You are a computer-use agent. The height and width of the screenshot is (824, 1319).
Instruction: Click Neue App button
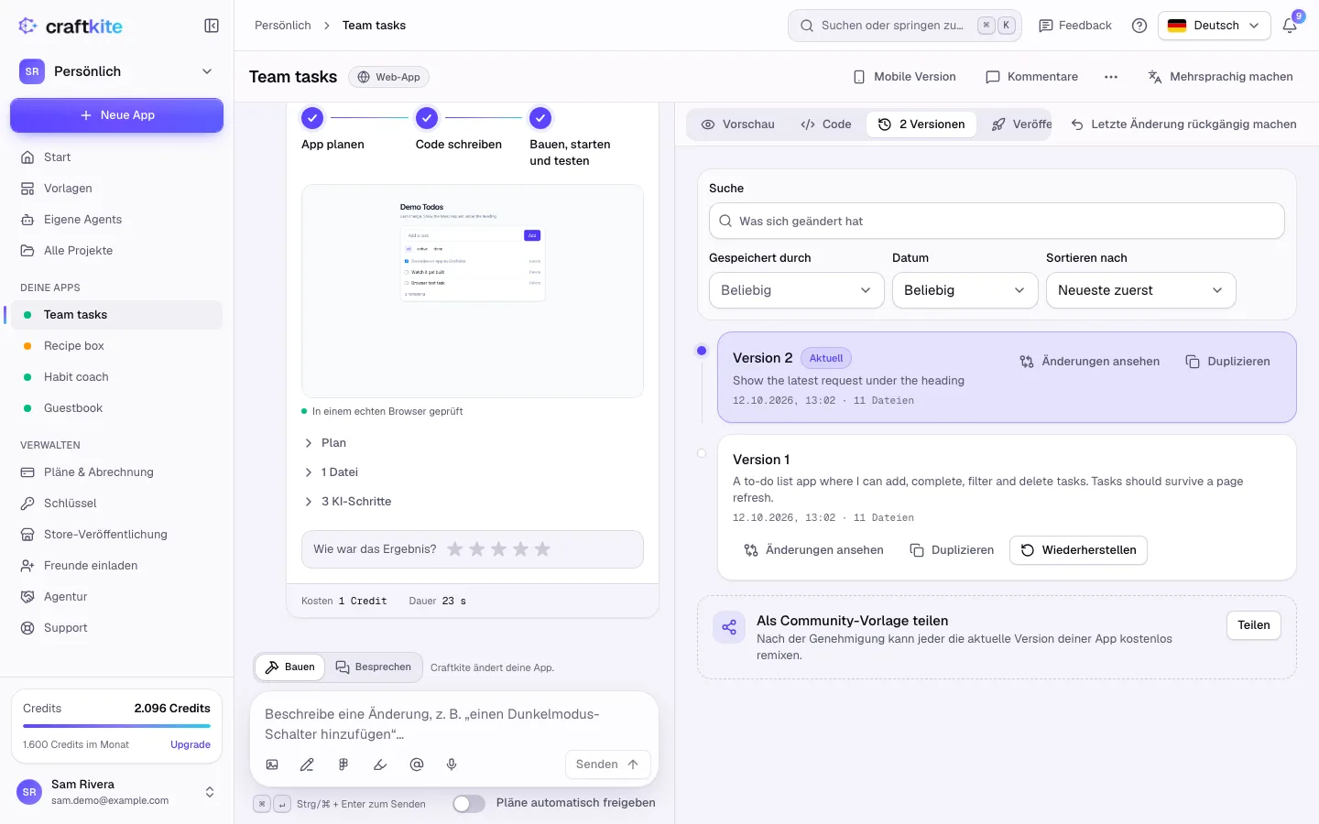(x=116, y=115)
